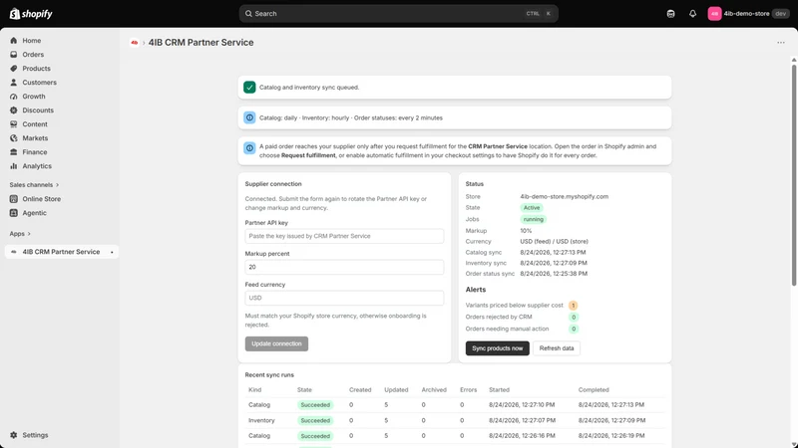Click the 4IB app breadcrumb icon
Image resolution: width=798 pixels, height=448 pixels.
[135, 43]
